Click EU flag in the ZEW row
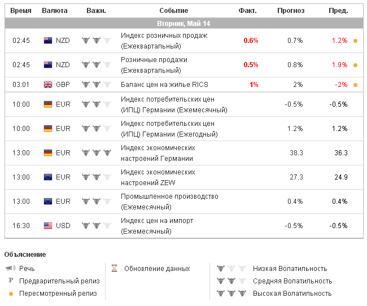 click(48, 177)
